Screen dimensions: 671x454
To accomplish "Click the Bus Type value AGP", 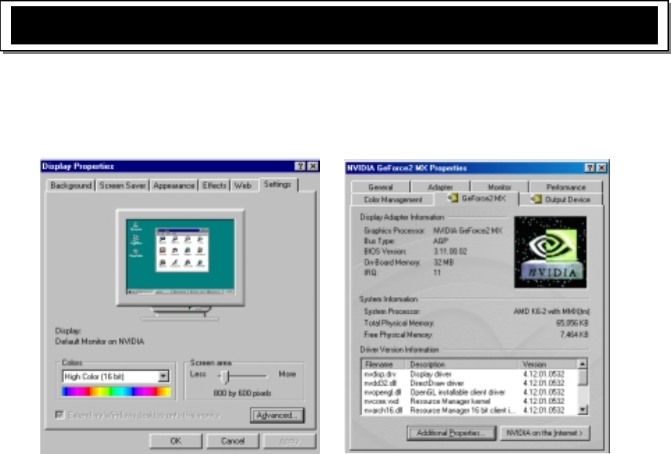I will pyautogui.click(x=441, y=241).
